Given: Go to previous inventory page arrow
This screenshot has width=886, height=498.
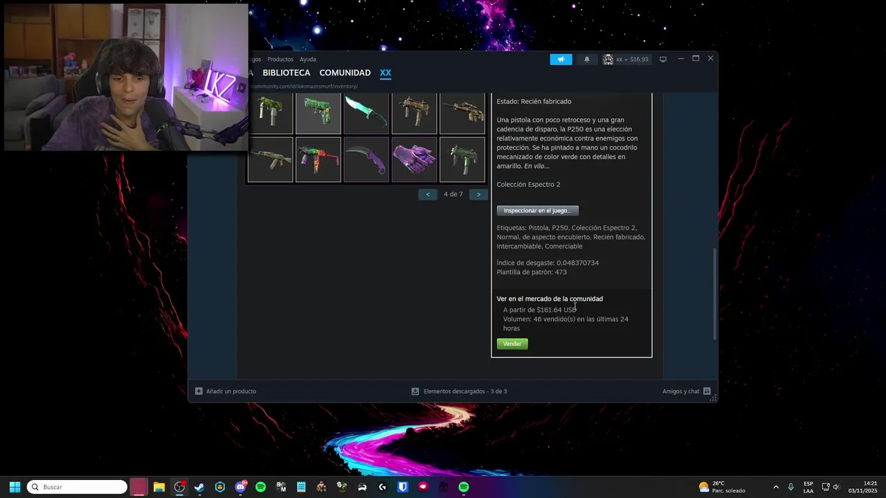Looking at the screenshot, I should point(428,194).
